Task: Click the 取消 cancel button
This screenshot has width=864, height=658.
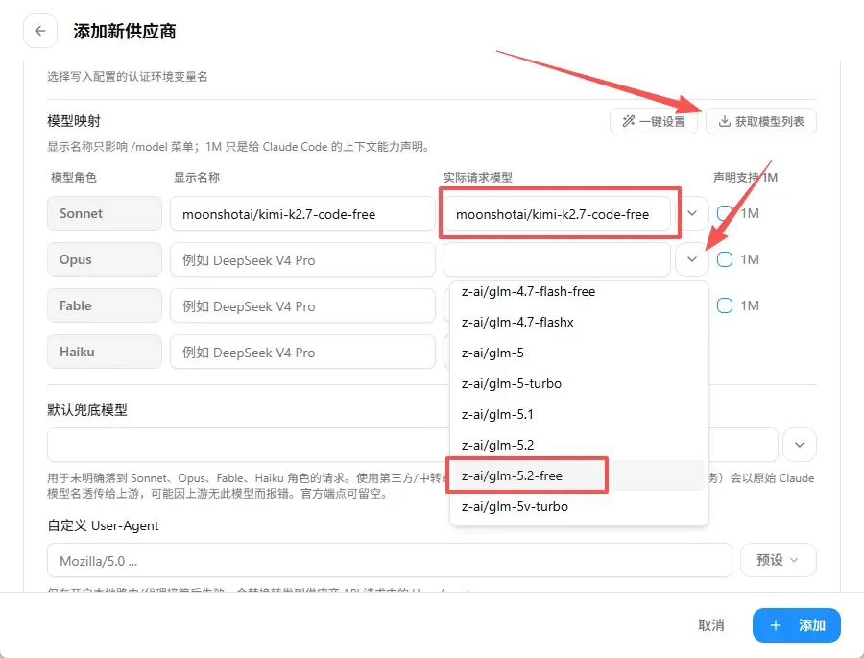Action: pyautogui.click(x=710, y=625)
